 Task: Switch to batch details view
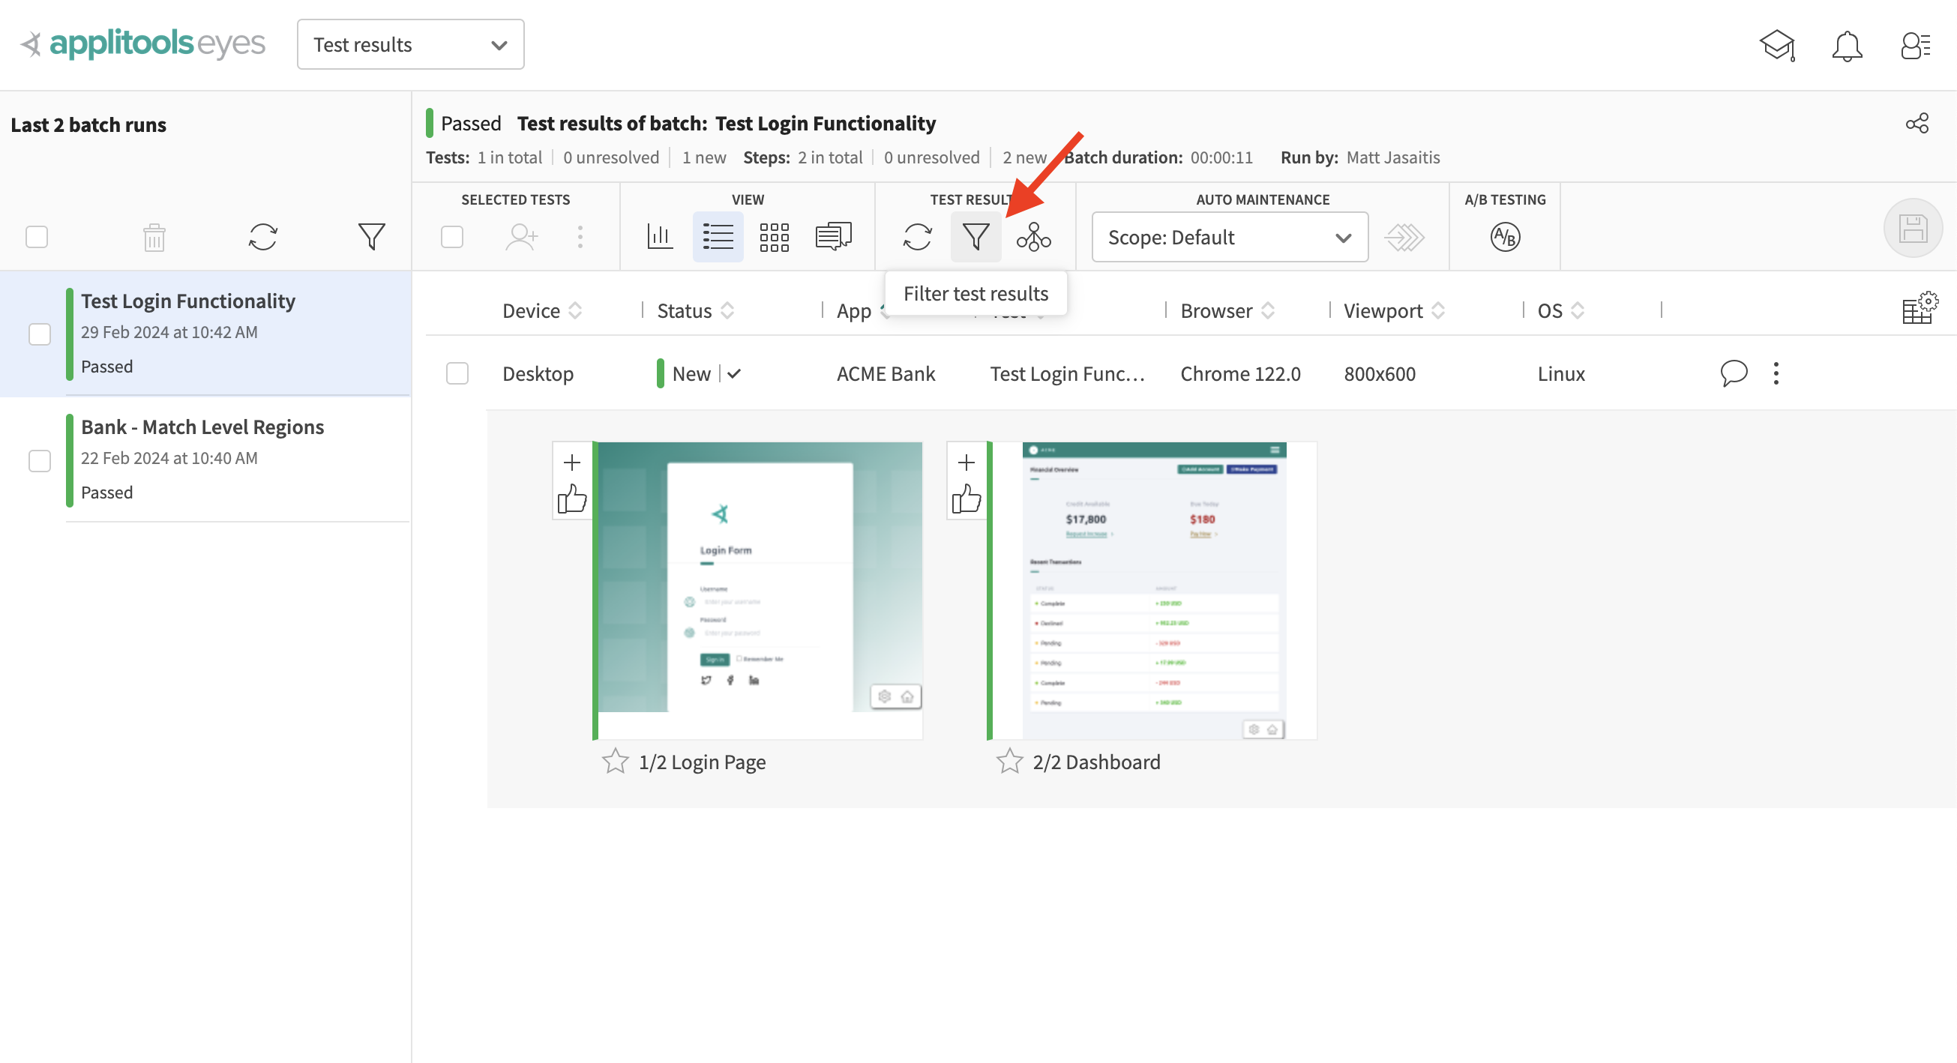pos(833,237)
